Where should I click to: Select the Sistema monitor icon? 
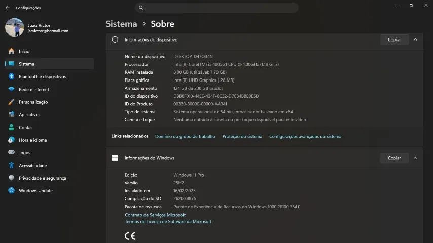[11, 64]
